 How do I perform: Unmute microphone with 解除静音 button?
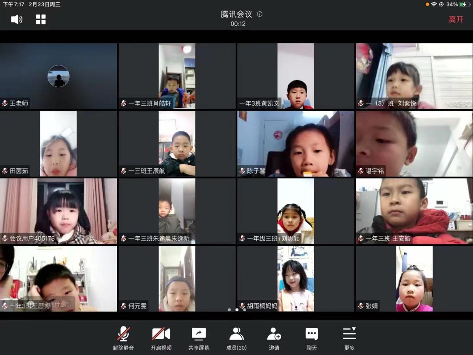pyautogui.click(x=124, y=338)
